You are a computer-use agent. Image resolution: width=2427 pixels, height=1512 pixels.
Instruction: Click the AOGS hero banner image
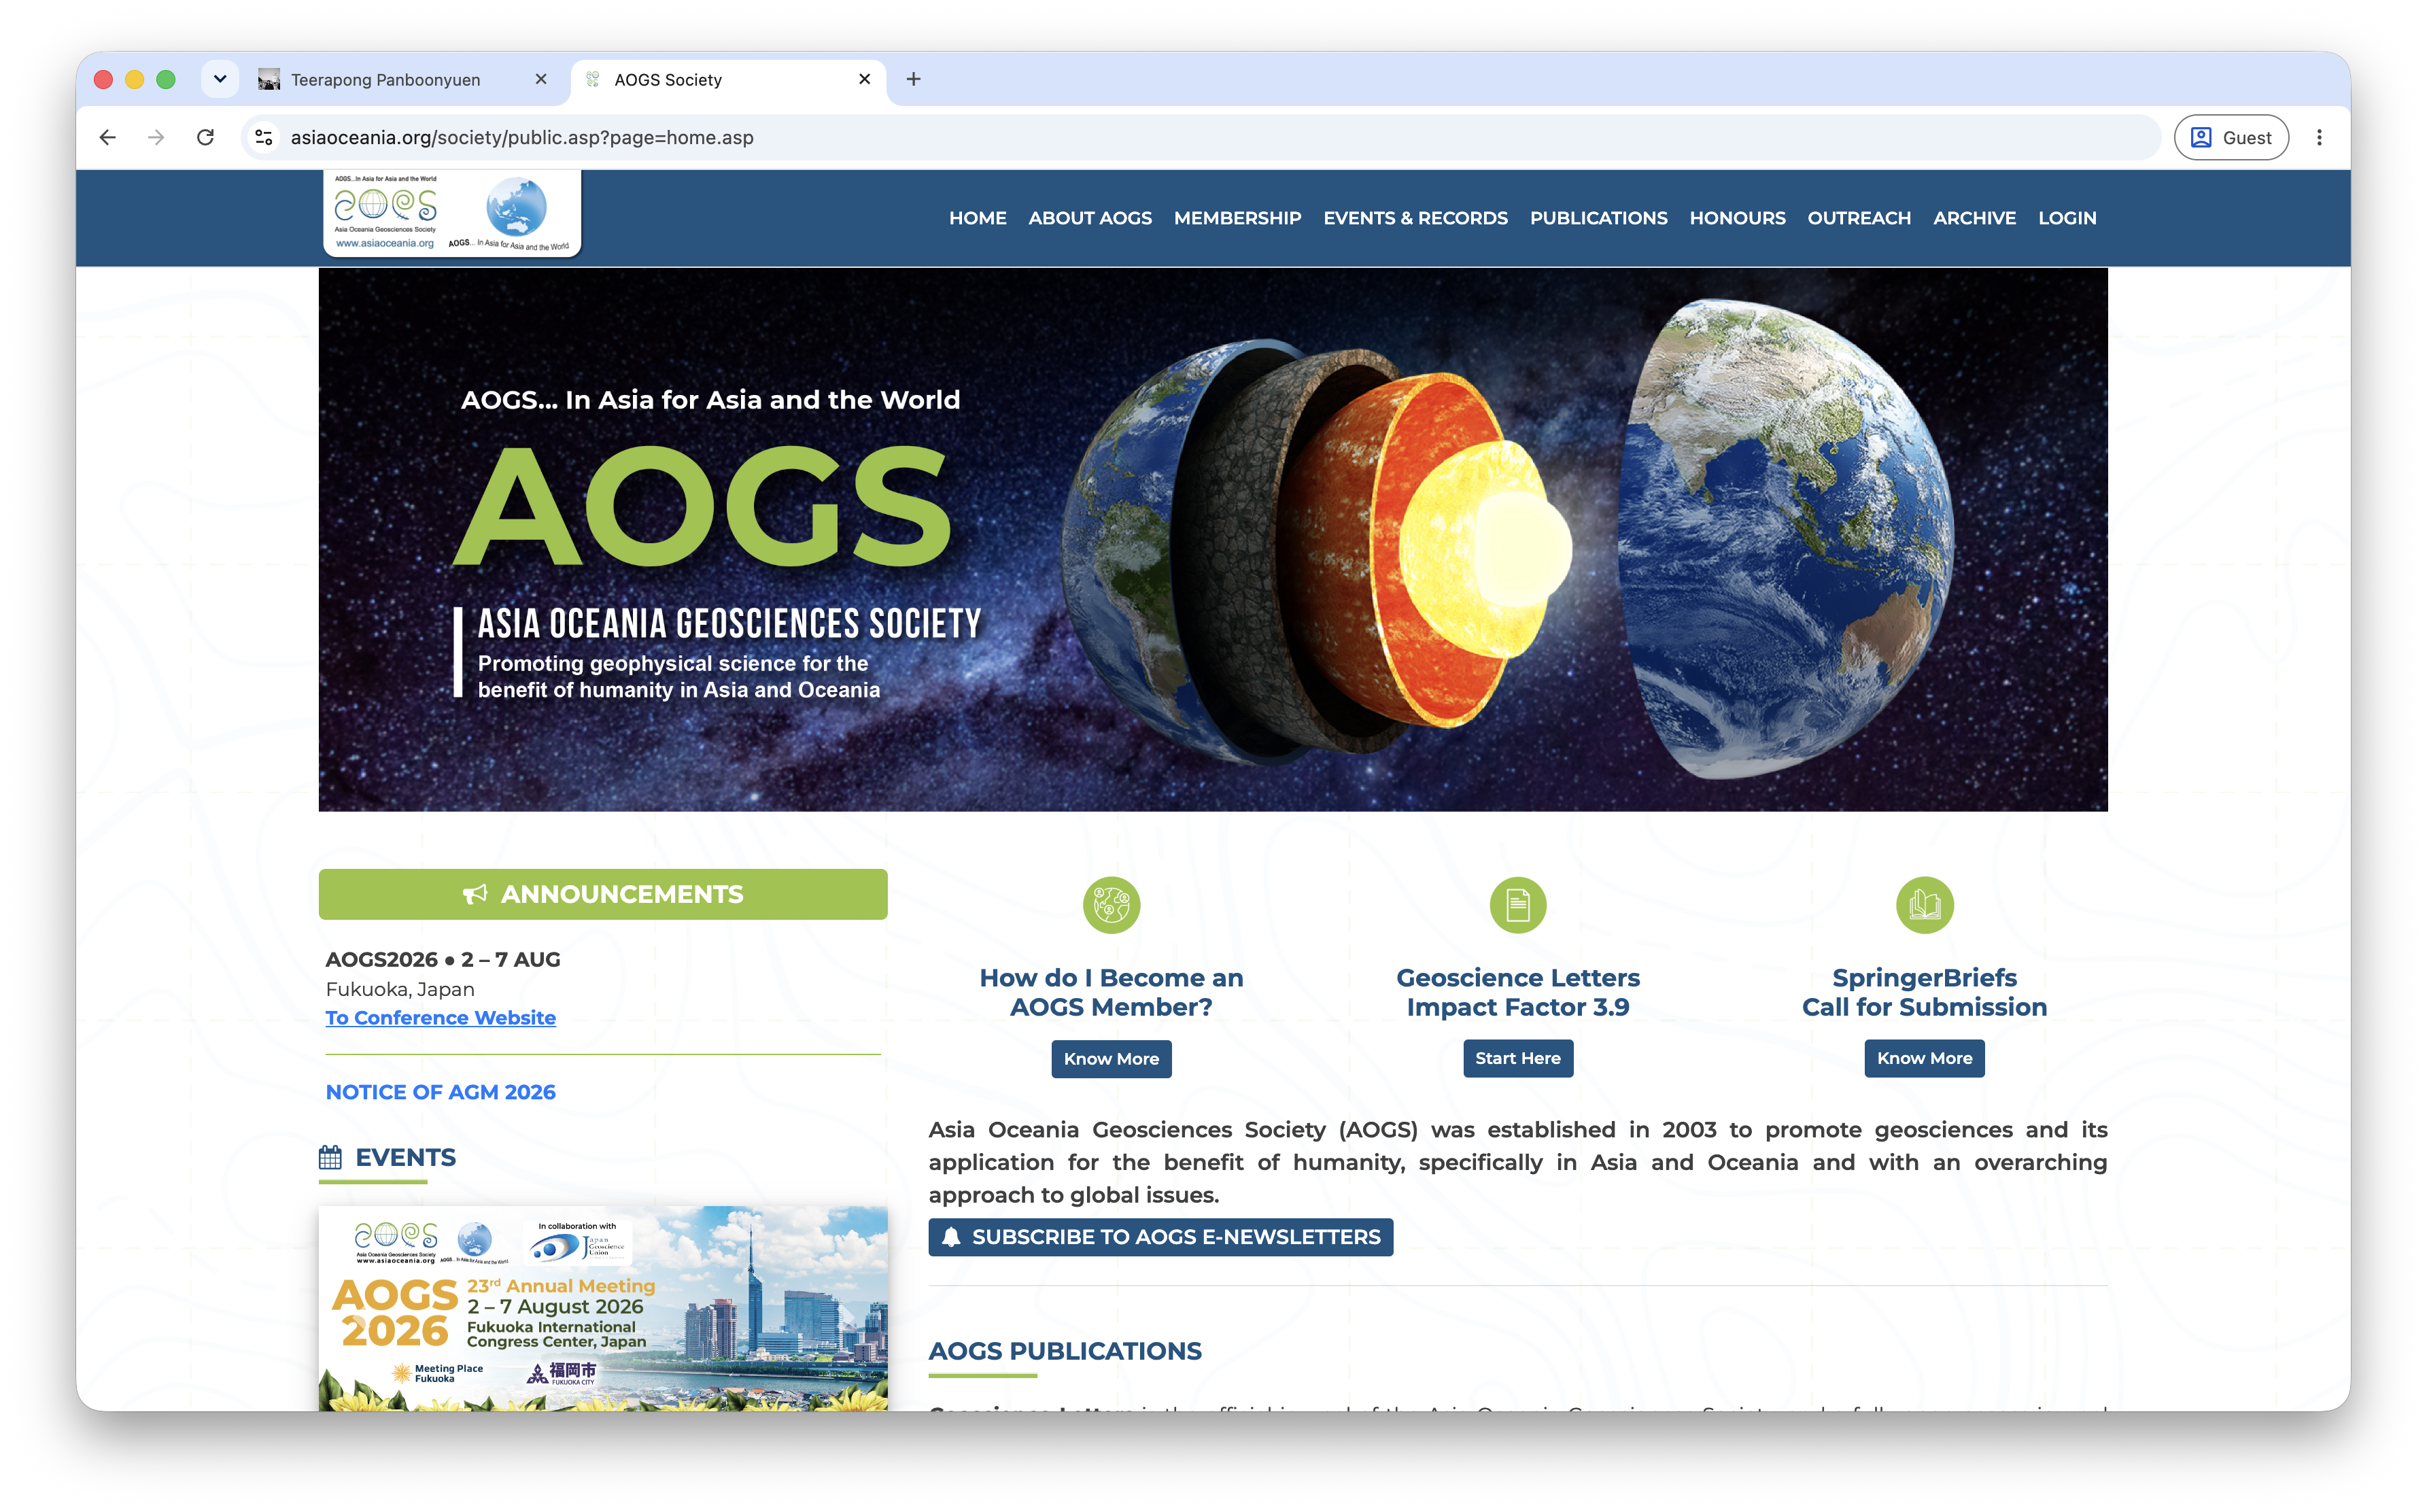[x=1212, y=539]
